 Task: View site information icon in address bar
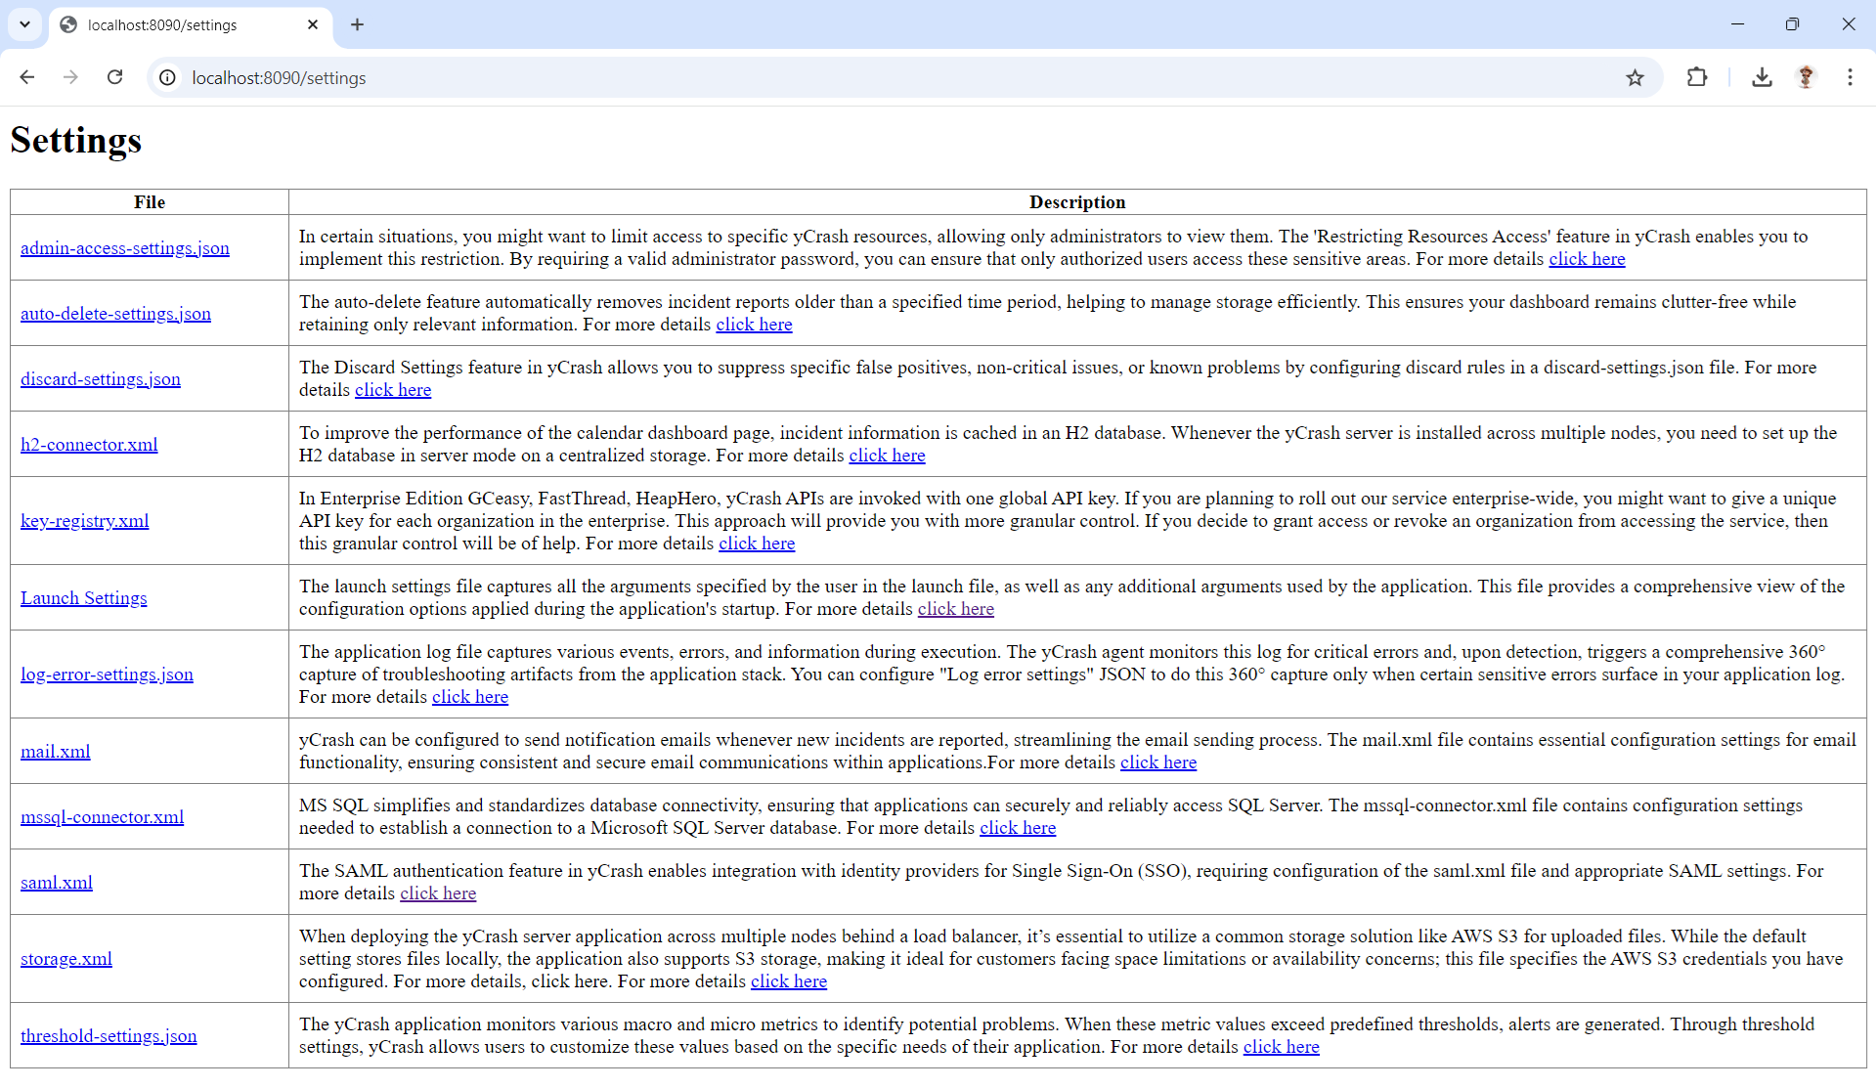tap(168, 77)
